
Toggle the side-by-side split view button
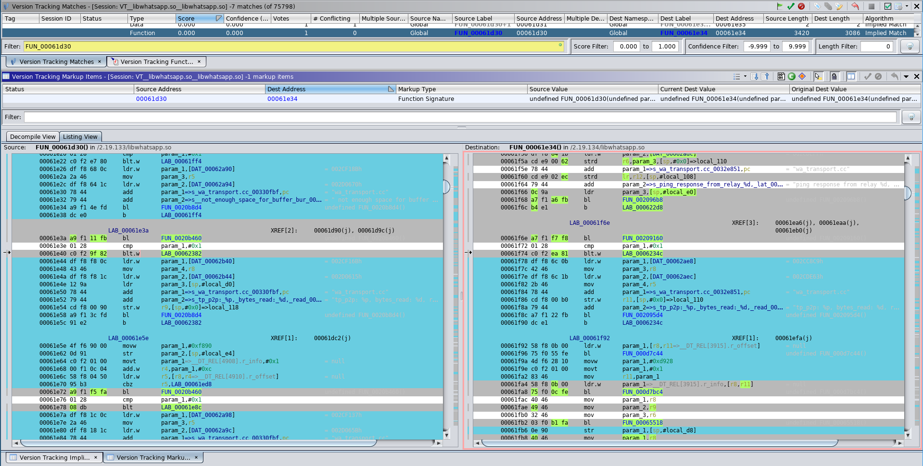point(851,76)
